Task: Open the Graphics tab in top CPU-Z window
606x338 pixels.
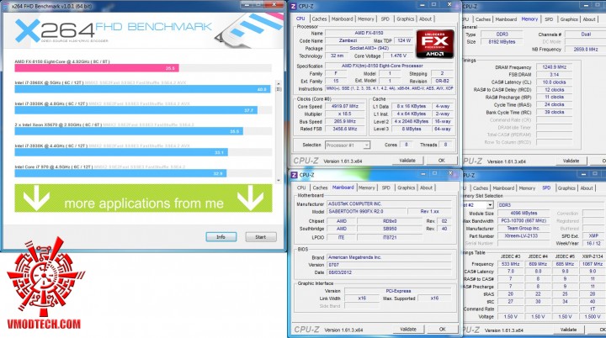Action: coord(406,18)
